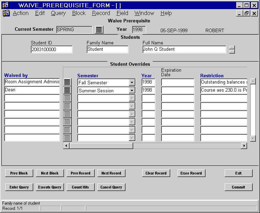Screen dimensions: 260x213
Task: Click the date text 05-SEP-1999
Action: click(174, 30)
